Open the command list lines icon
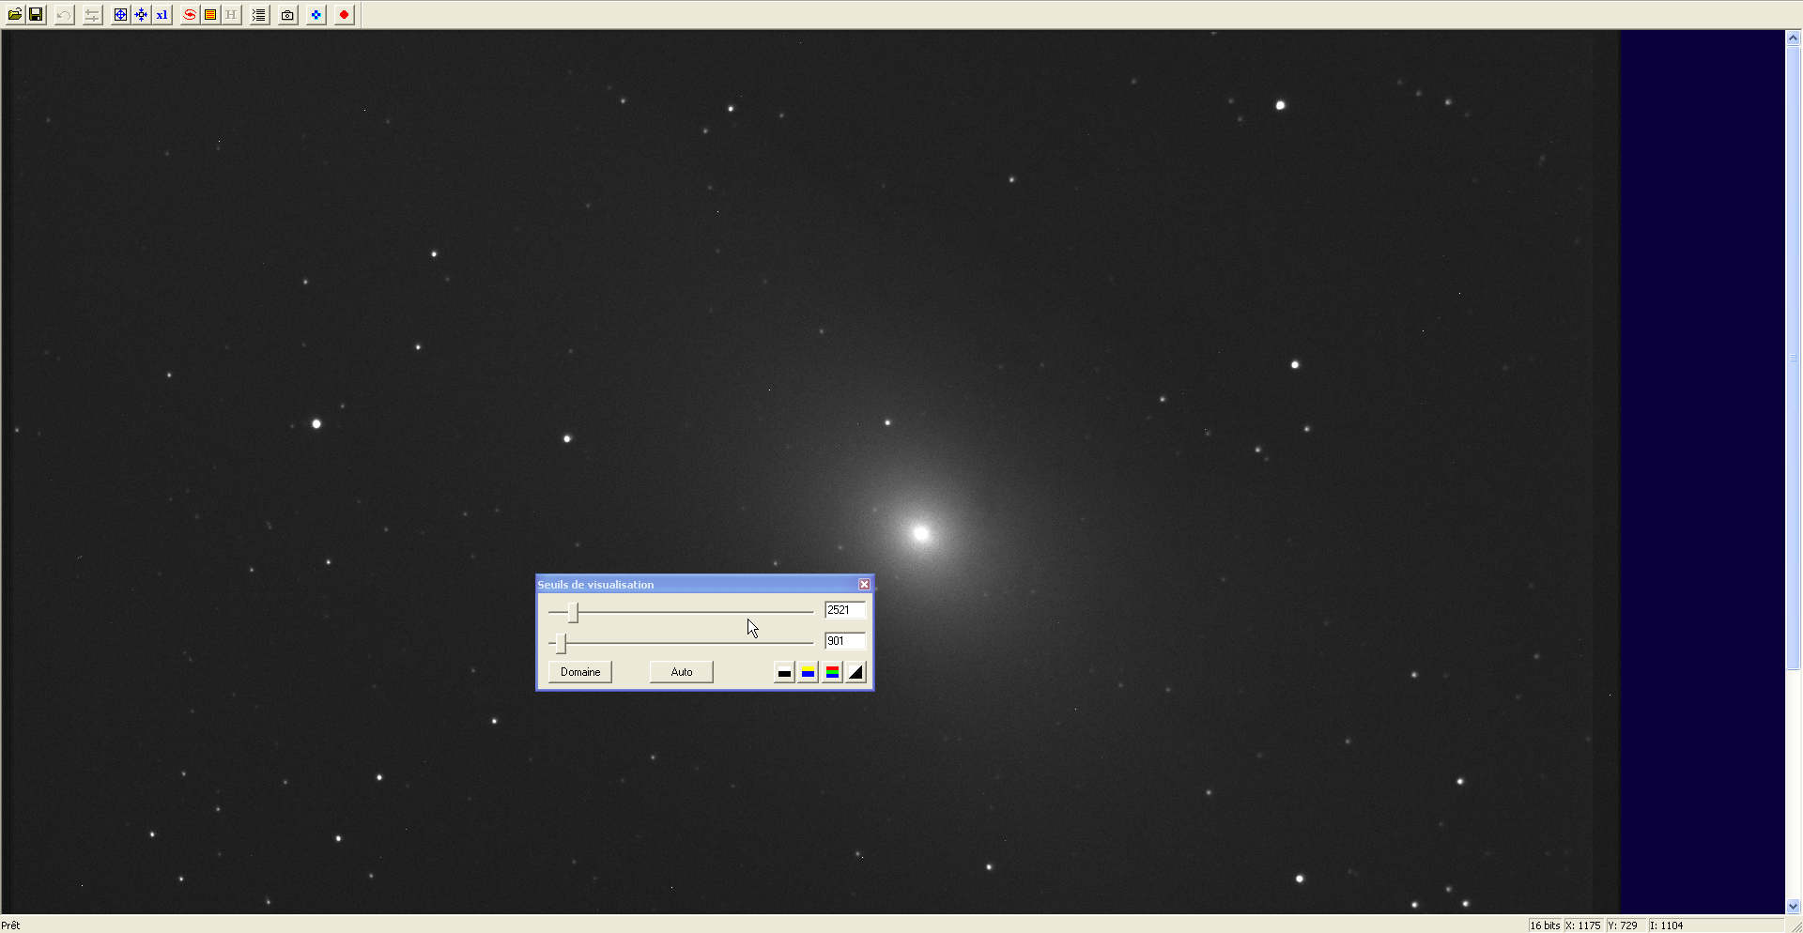The image size is (1803, 933). [259, 15]
